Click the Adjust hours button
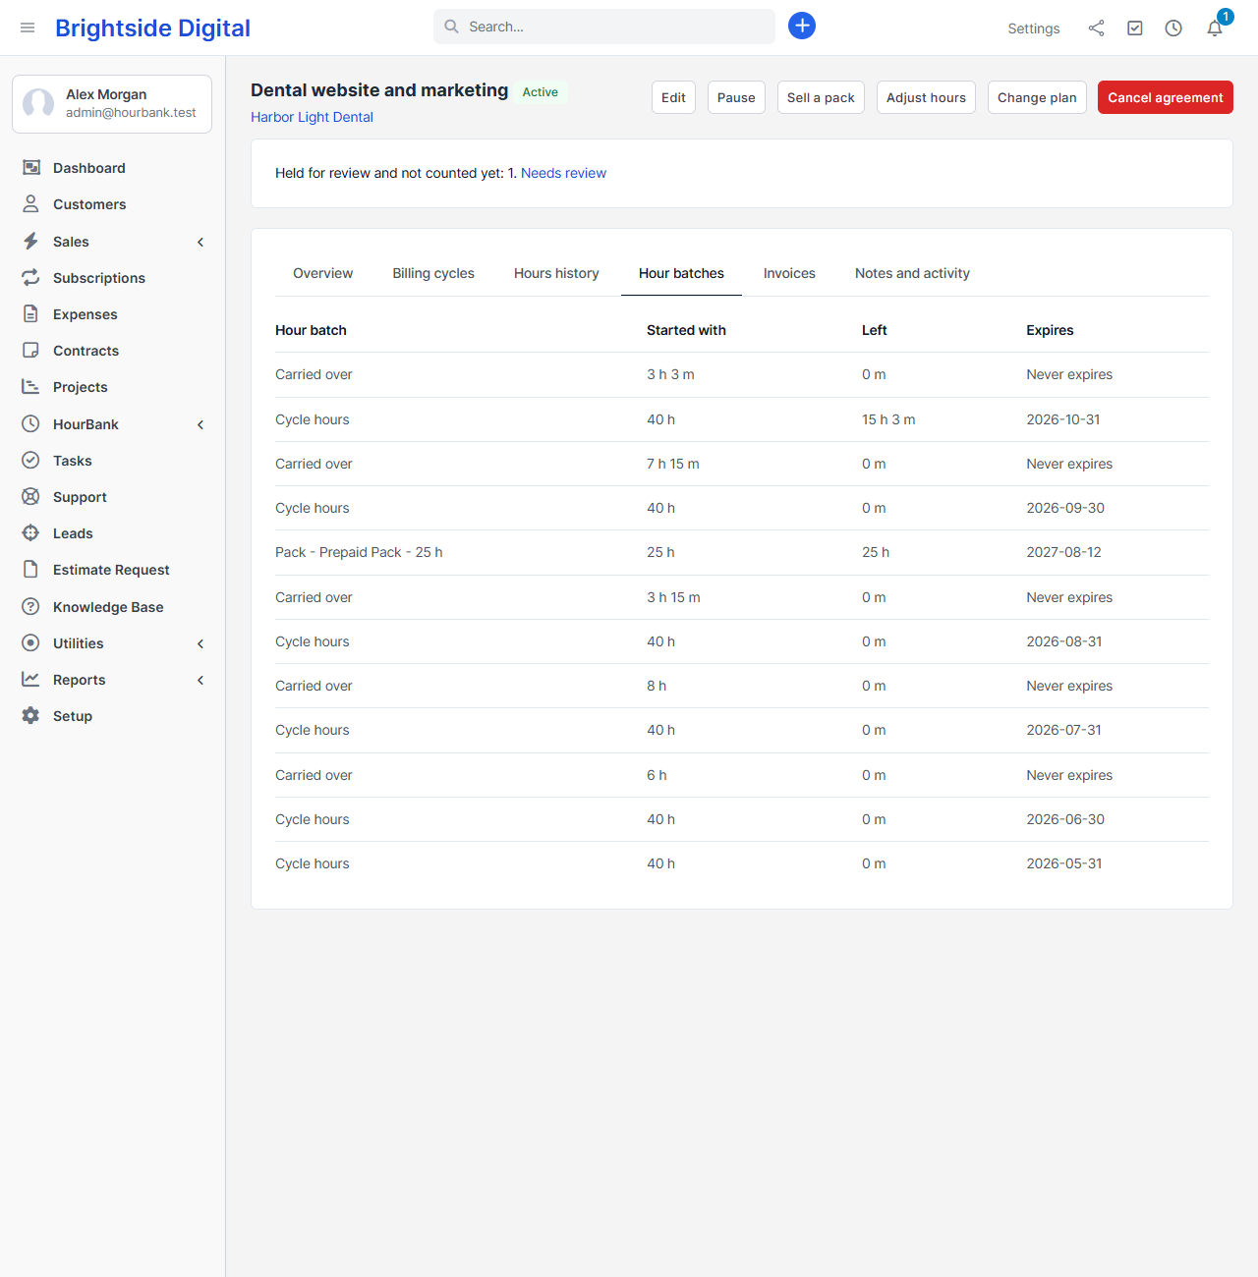This screenshot has height=1277, width=1258. tap(926, 97)
